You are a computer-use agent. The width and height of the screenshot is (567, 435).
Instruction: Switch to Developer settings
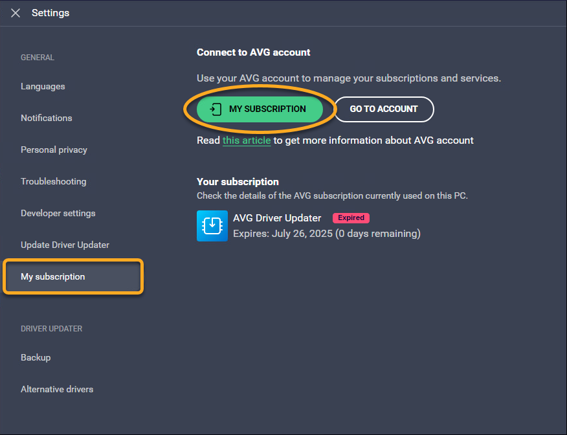[58, 214]
